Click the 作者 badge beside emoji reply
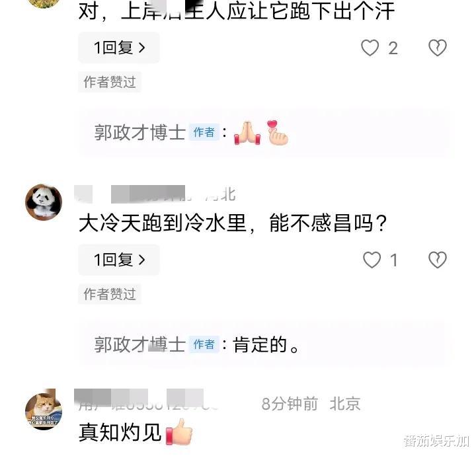476x456 pixels. (x=204, y=132)
